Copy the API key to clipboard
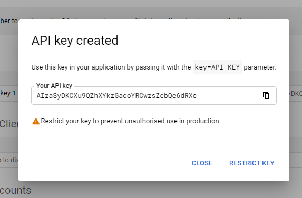 click(x=266, y=95)
